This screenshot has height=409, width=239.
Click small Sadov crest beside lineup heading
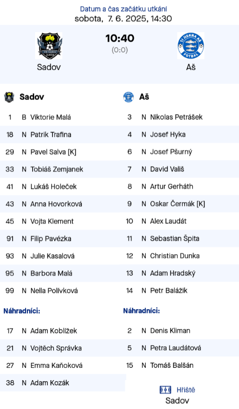(x=9, y=97)
